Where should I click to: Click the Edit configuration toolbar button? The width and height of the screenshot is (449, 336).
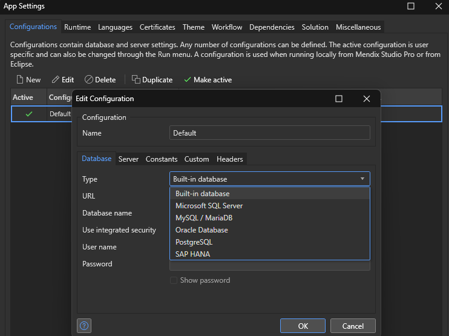(x=63, y=80)
